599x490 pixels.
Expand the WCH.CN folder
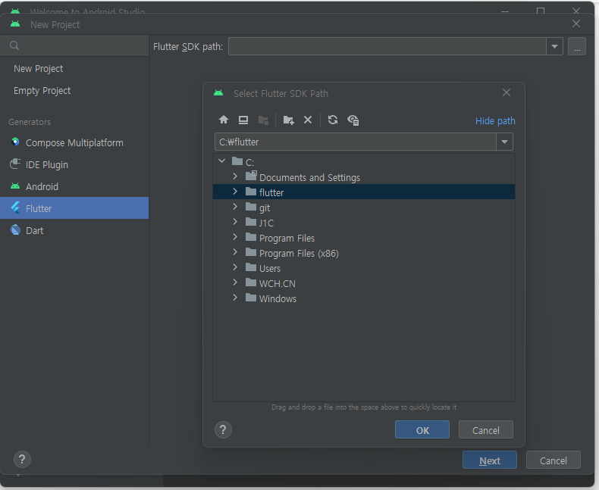tap(235, 282)
